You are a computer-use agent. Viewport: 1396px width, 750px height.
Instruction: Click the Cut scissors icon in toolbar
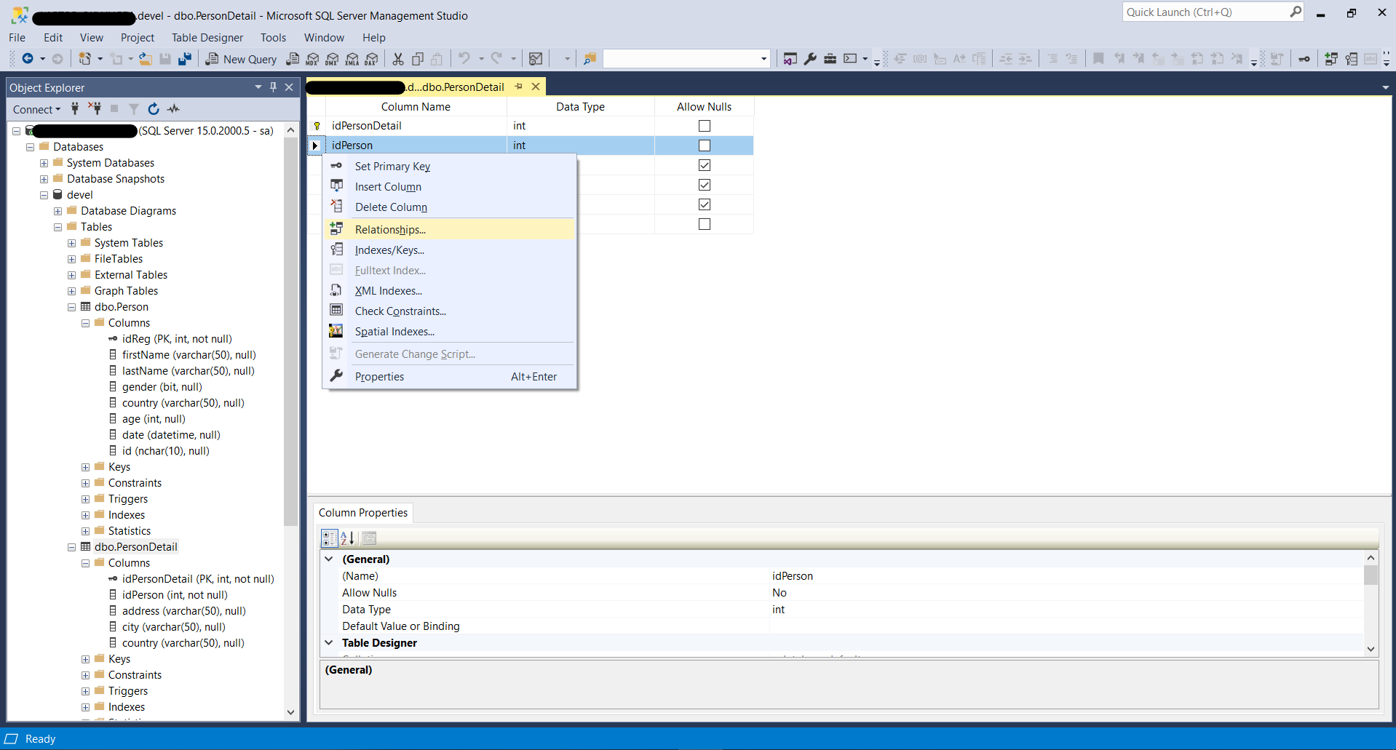(398, 59)
